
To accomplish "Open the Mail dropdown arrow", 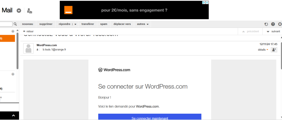I will click(x=19, y=11).
